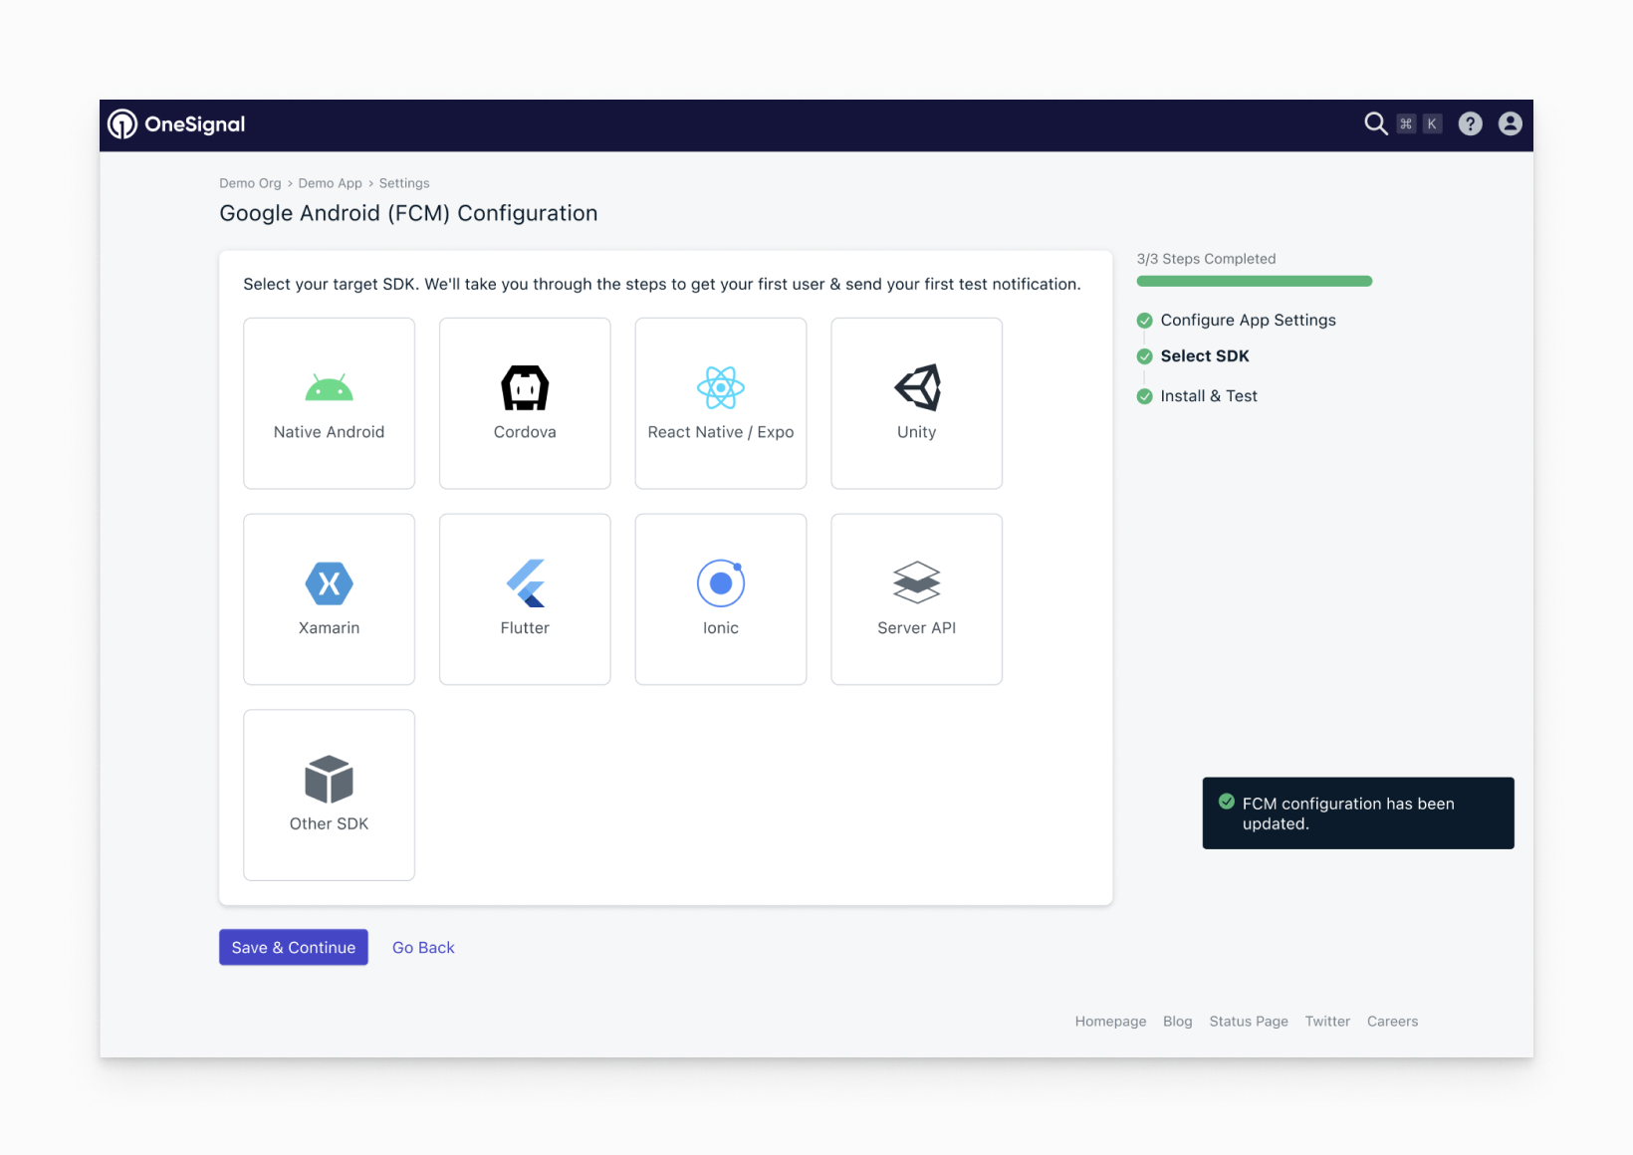Click the Other SDK label
The height and width of the screenshot is (1155, 1633).
pos(329,824)
